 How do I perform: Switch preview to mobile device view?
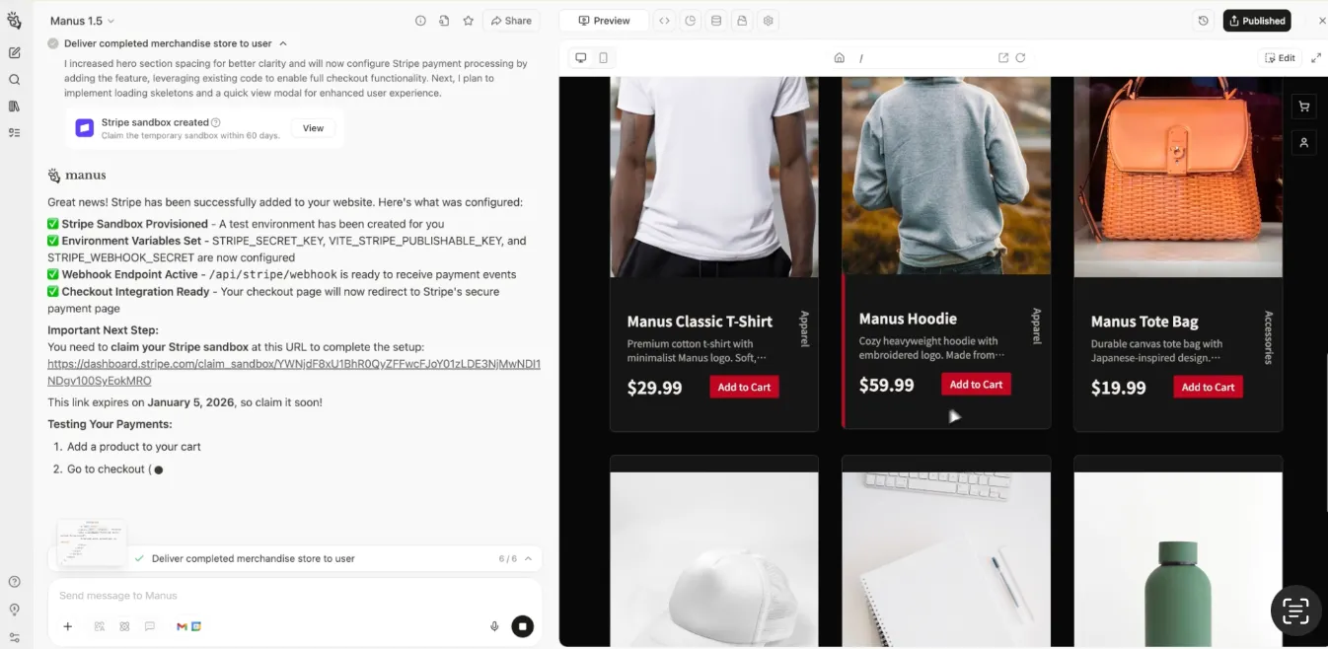click(x=603, y=58)
